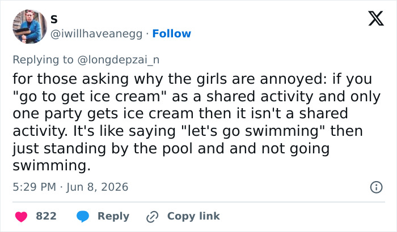This screenshot has width=397, height=232.
Task: Open the @iwillhaveanegg handle link
Action: pyautogui.click(x=96, y=34)
